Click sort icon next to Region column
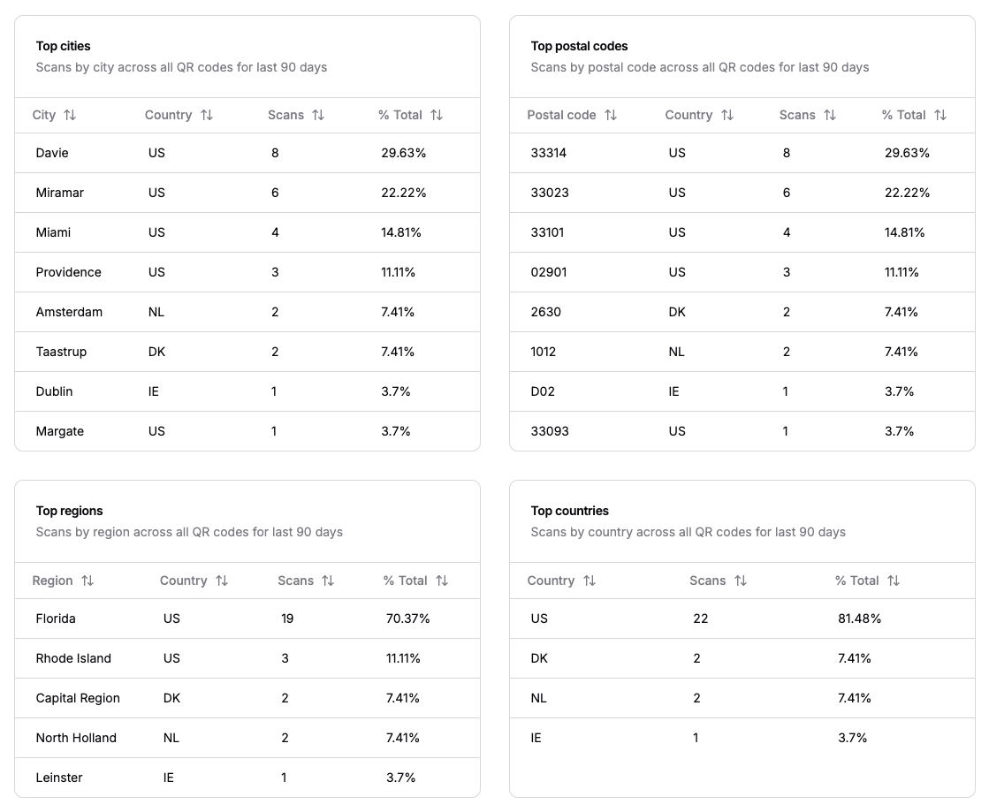Screen dimensions: 989x812 click(x=87, y=581)
